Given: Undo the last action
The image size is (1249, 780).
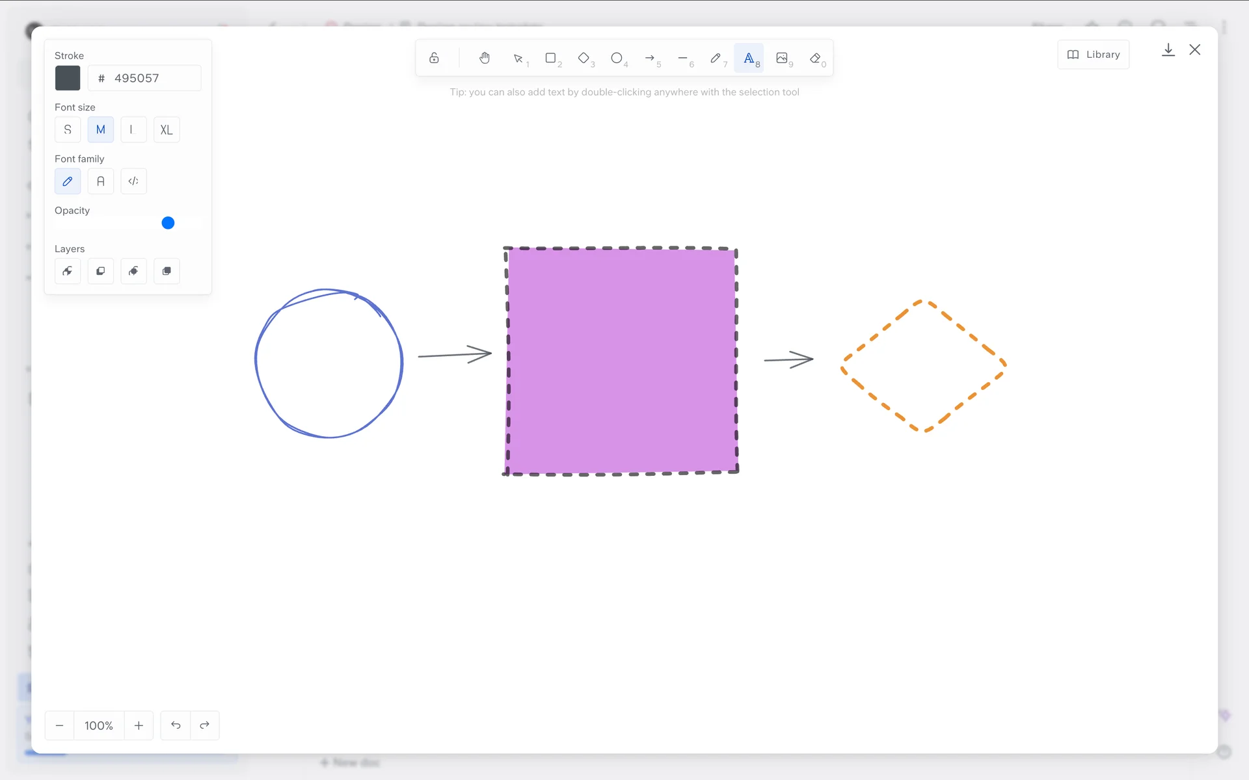Looking at the screenshot, I should pyautogui.click(x=176, y=725).
